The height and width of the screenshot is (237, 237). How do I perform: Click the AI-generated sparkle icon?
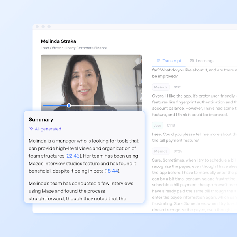click(x=31, y=129)
